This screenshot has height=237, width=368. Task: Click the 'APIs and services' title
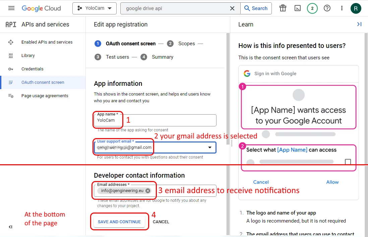pos(45,24)
